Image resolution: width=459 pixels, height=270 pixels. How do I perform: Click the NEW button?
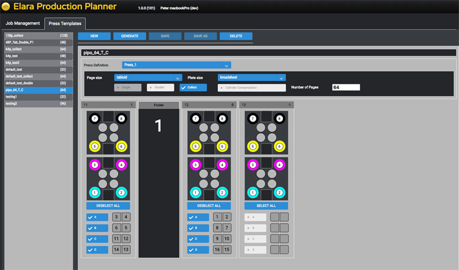pyautogui.click(x=94, y=36)
